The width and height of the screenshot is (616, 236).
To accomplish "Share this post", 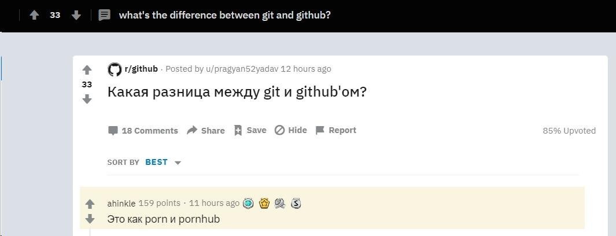I will point(206,131).
